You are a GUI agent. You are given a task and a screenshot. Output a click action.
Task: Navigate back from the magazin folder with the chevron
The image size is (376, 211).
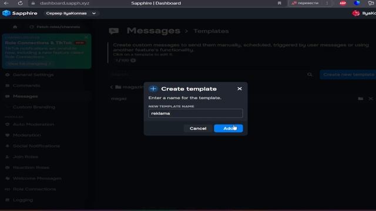click(111, 87)
